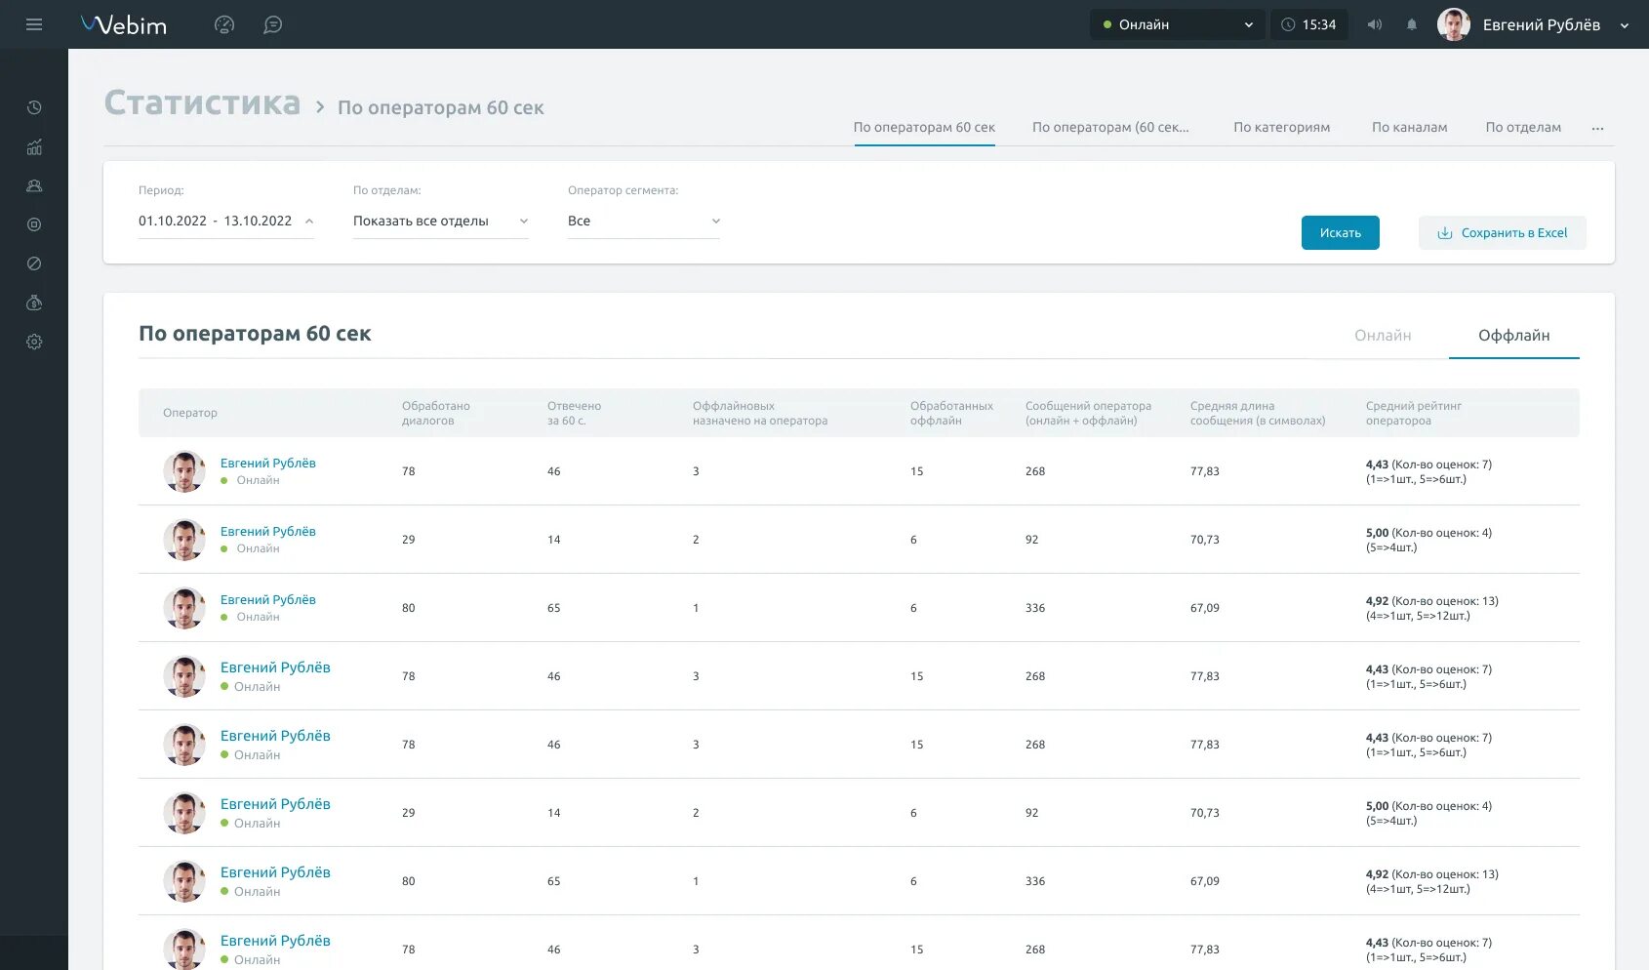Click the Статистика breadcrumb title
Viewport: 1649px width, 970px height.
[203, 102]
